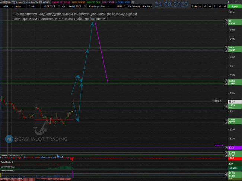Delete the purple 82.2 level line
This screenshot has width=242, height=181.
pos(226,148)
